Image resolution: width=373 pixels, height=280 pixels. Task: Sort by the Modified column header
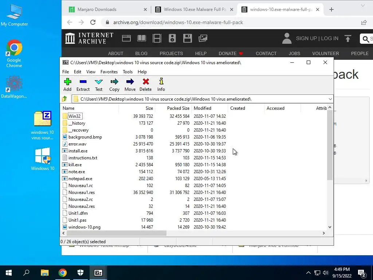pos(209,108)
